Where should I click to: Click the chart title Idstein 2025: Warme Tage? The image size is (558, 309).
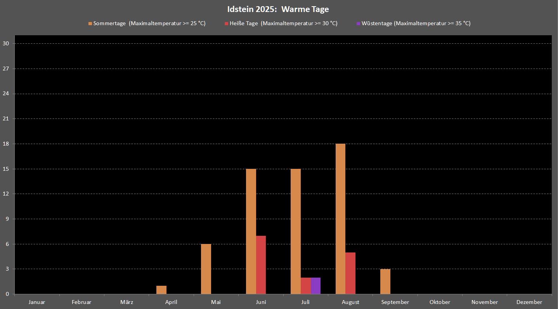tap(278, 9)
